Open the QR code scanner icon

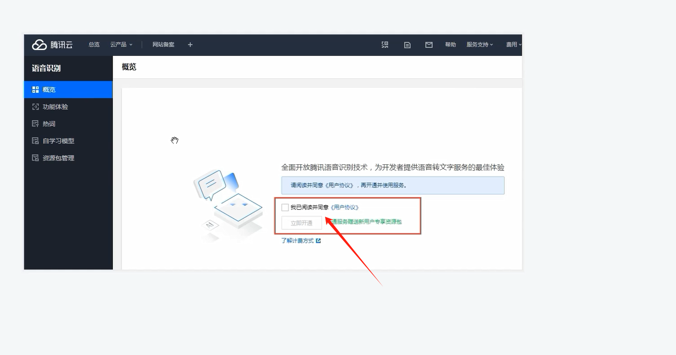(385, 44)
